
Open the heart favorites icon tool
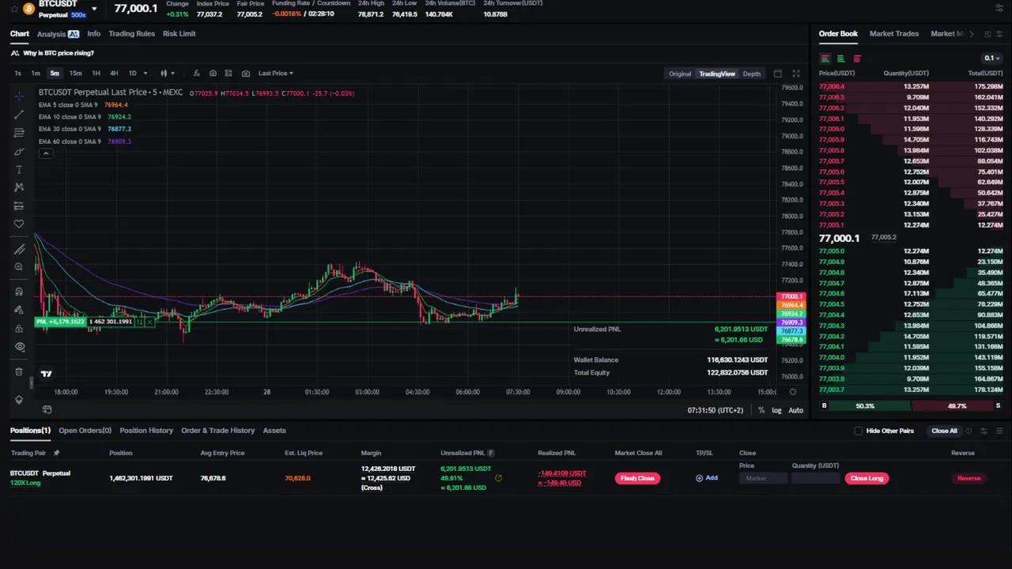(x=19, y=224)
